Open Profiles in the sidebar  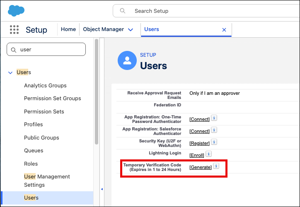tap(34, 125)
